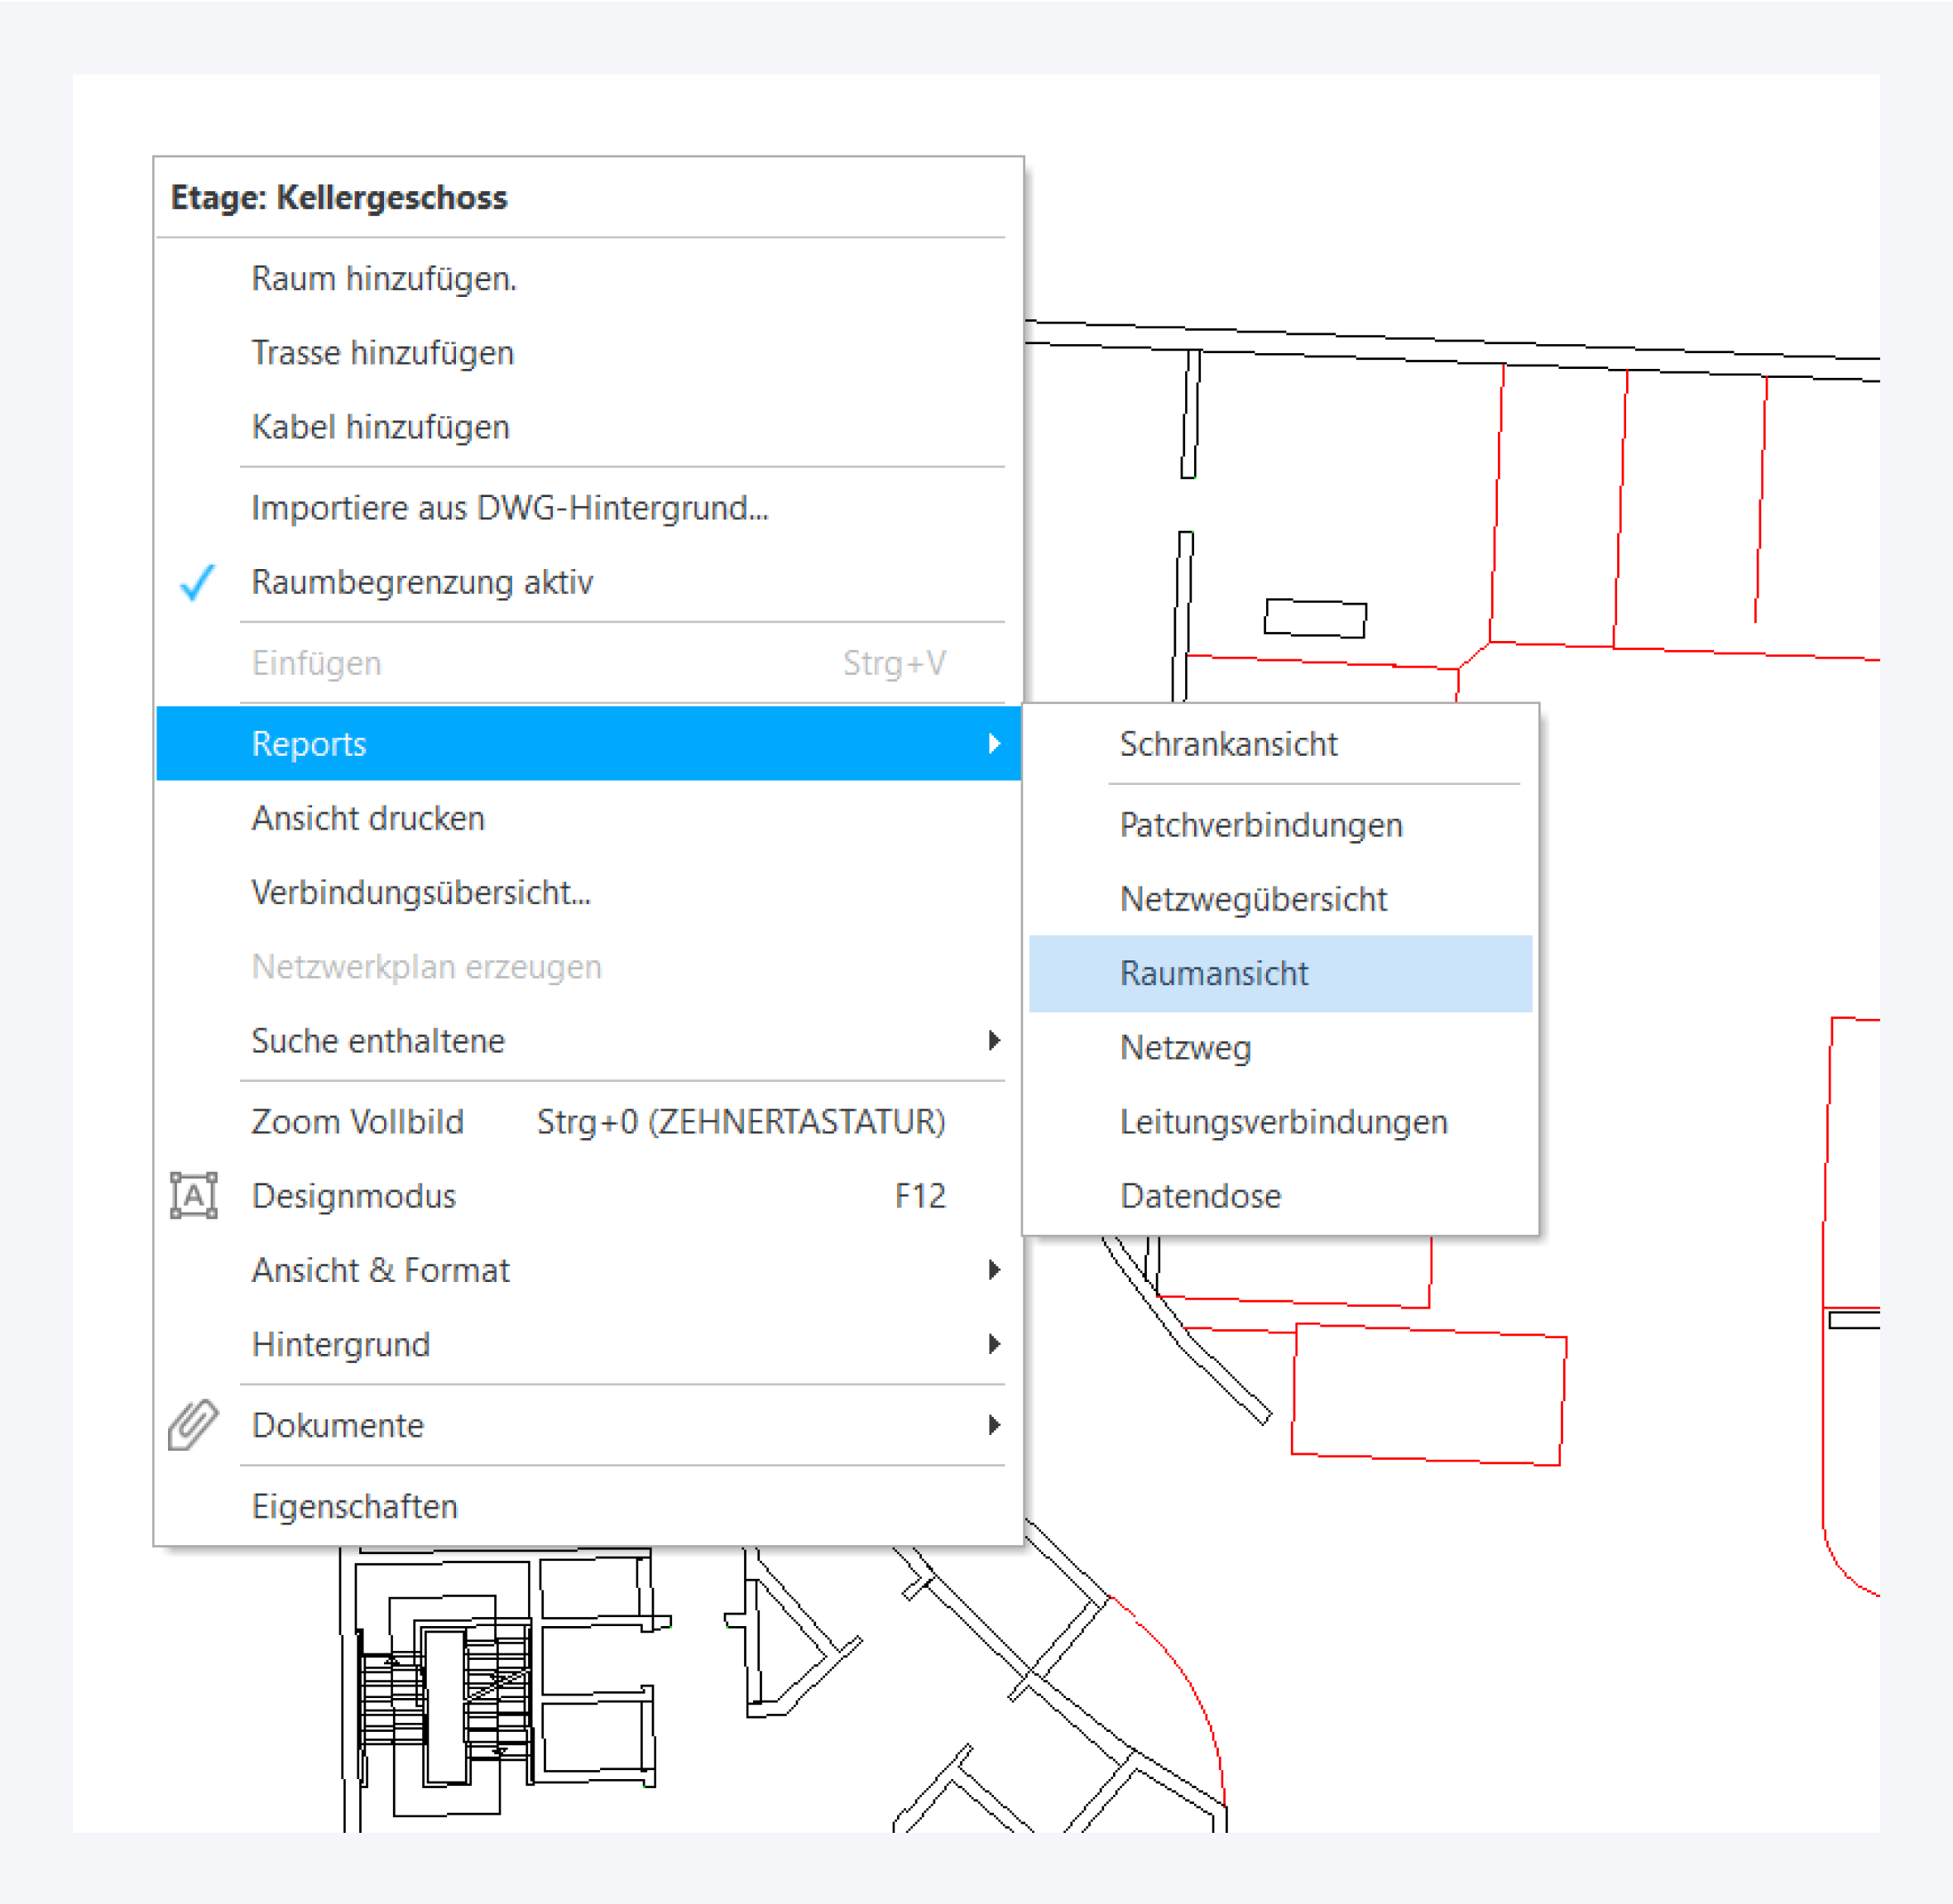Select Netzwegübersicht in the submenu
Screen dimensions: 1953x1904
pyautogui.click(x=1253, y=899)
